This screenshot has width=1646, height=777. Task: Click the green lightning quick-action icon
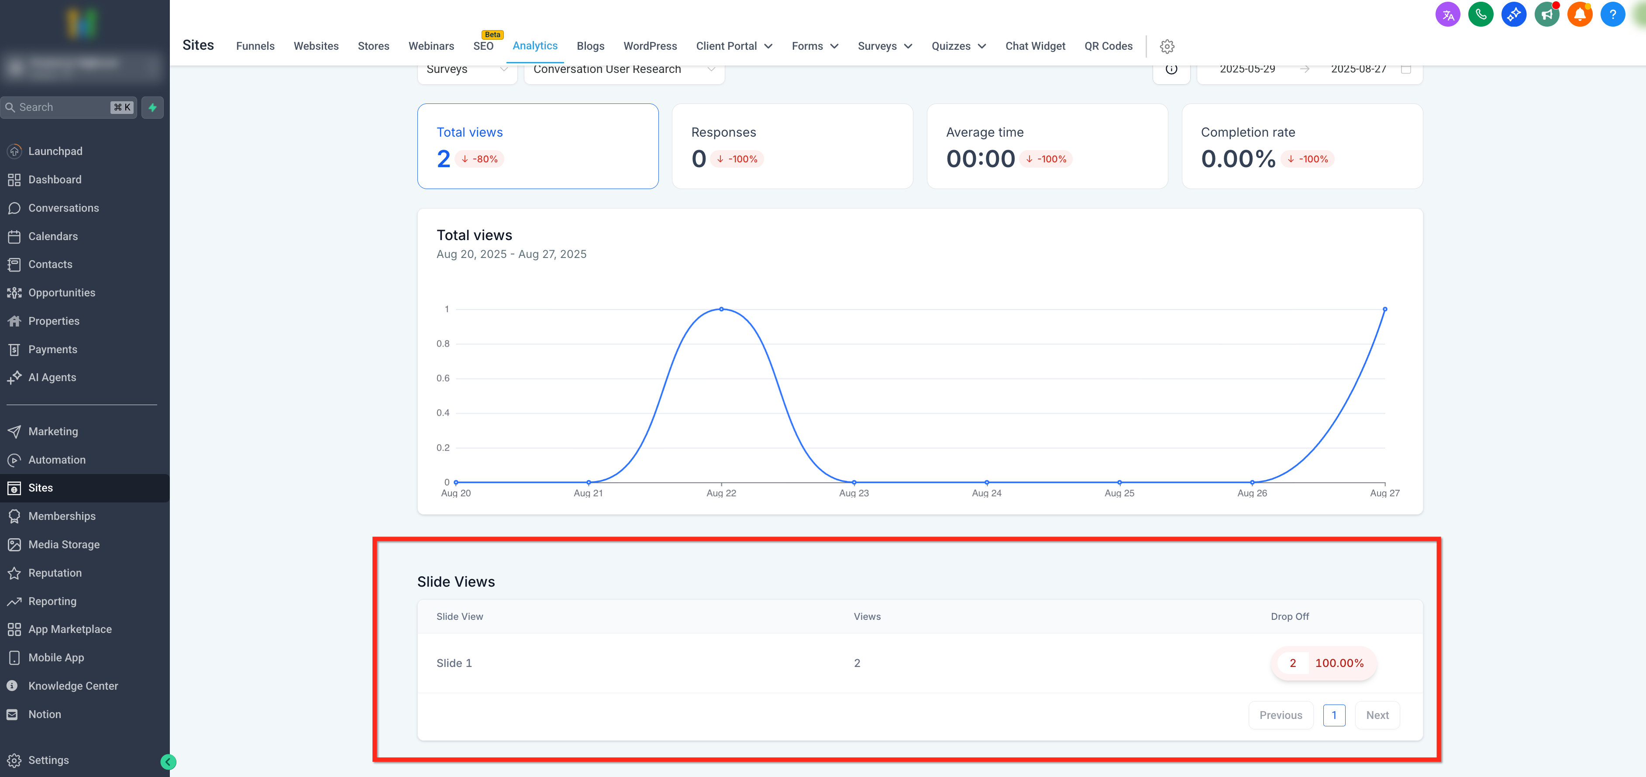tap(153, 107)
